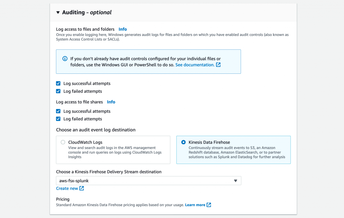This screenshot has width=344, height=218.
Task: Open the aws-fsx-splunk delivery stream selector
Action: 148,180
